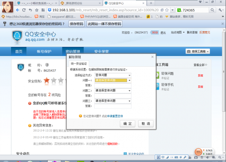Dismiss the save password prompt bar
Image resolution: width=226 pixels, height=162 pixels.
click(x=223, y=24)
